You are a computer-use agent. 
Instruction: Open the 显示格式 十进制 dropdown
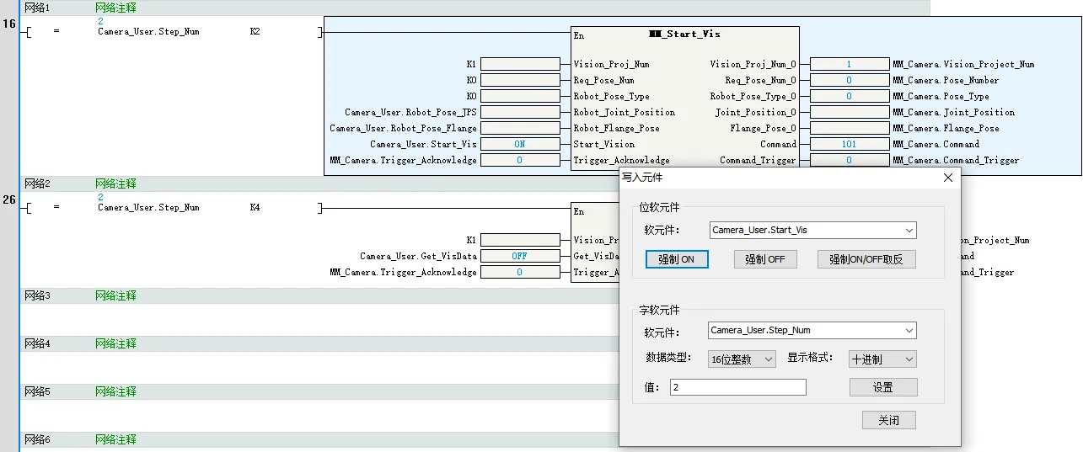(x=908, y=359)
